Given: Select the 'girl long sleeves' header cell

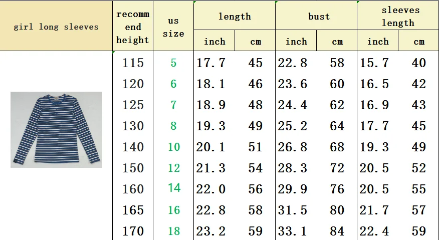Looking at the screenshot, I should (x=56, y=26).
